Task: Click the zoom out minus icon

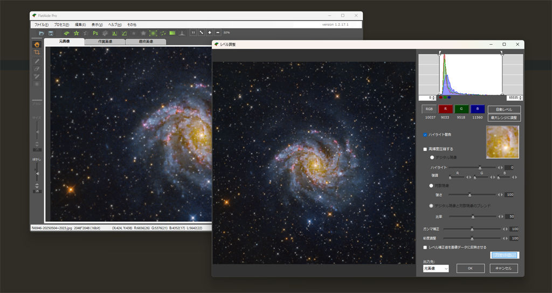Action: tap(218, 33)
